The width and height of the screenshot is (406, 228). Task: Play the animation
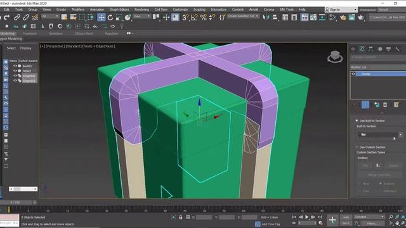pos(307,217)
